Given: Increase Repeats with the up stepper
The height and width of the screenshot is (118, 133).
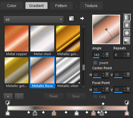Looking at the screenshot, I should click(125, 54).
